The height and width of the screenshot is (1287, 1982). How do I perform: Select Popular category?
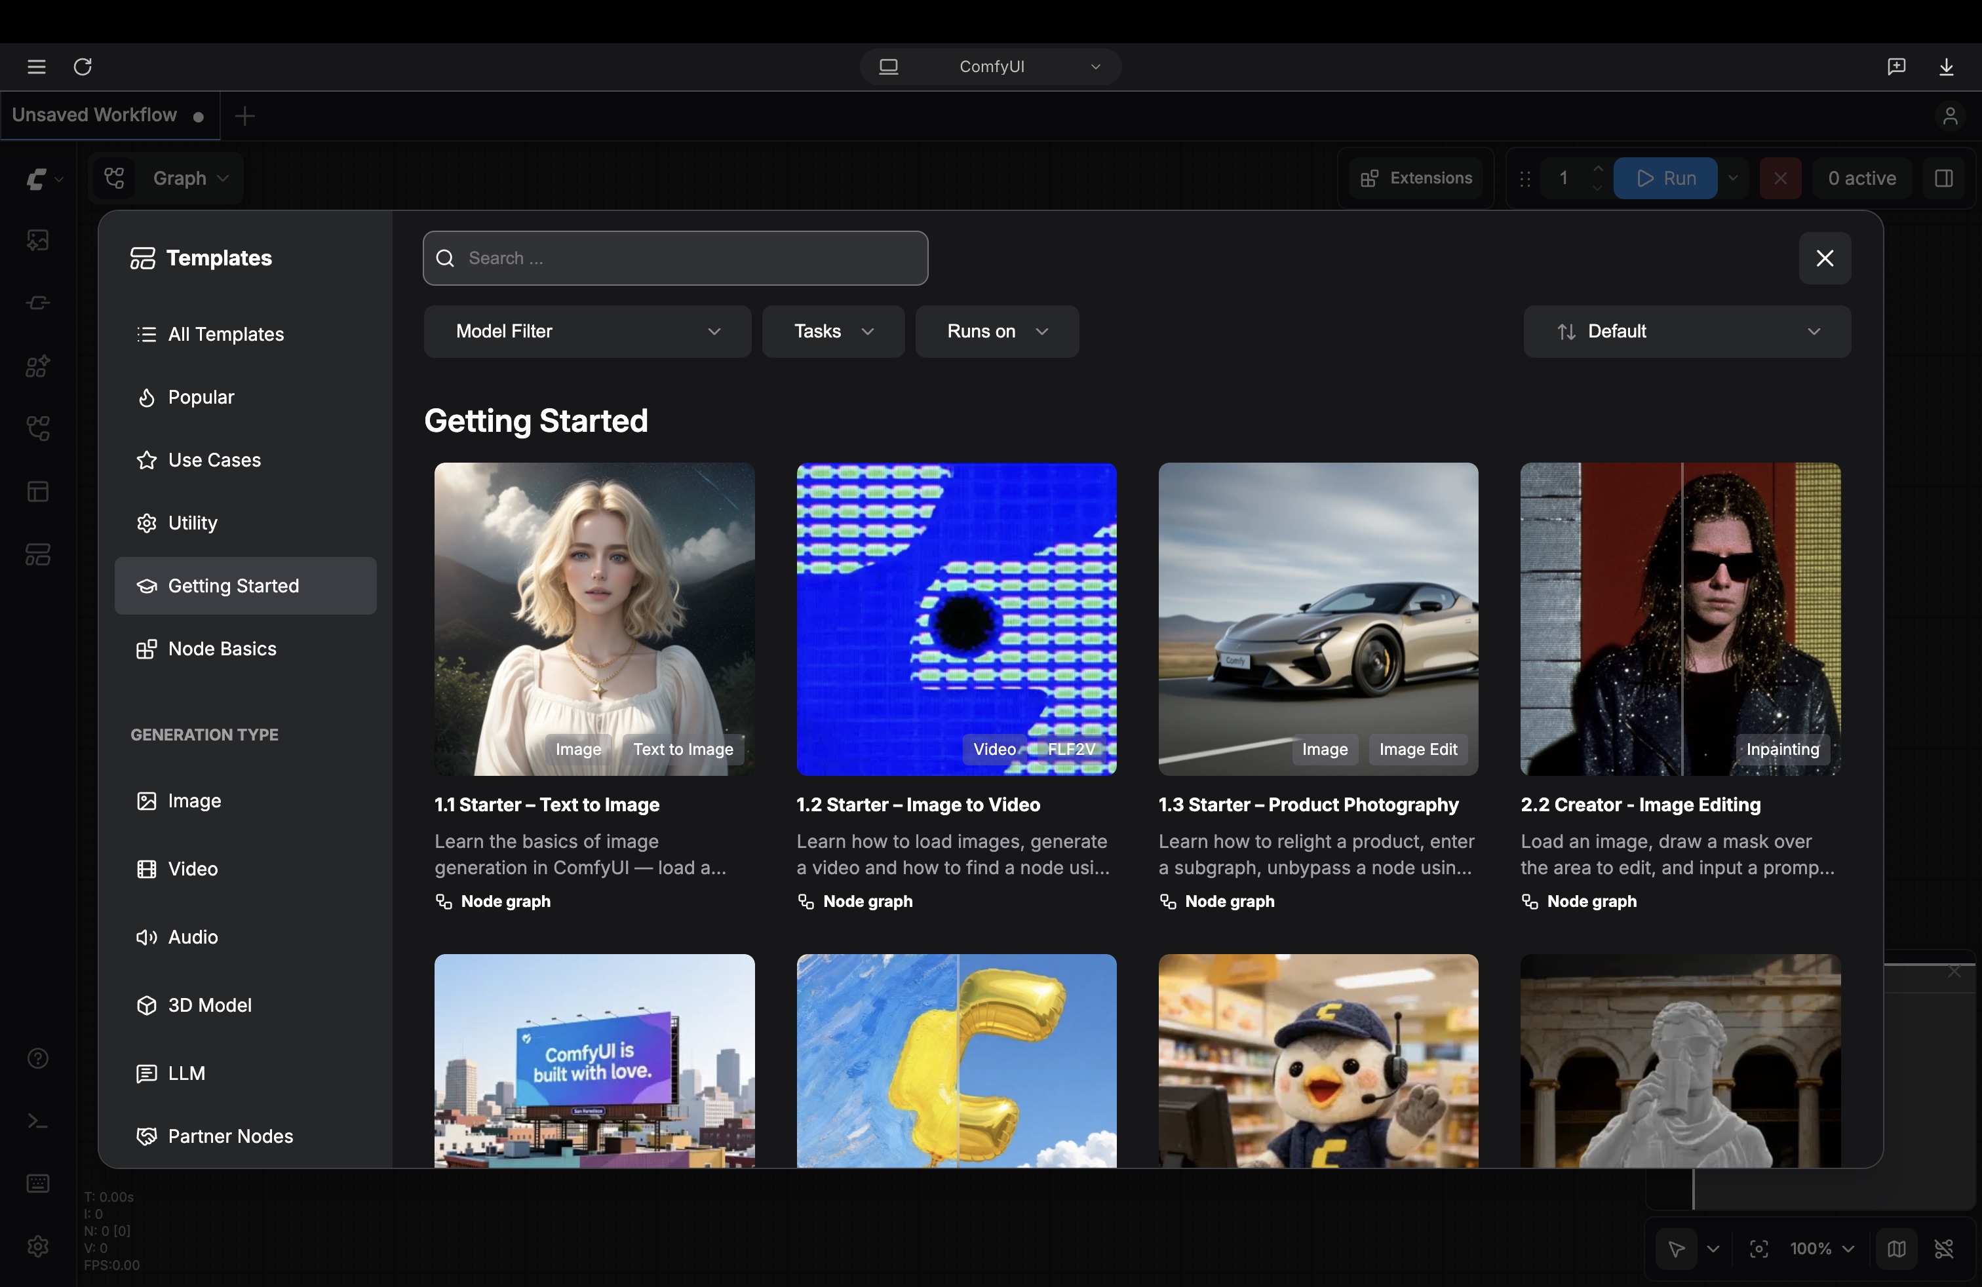[x=245, y=397]
